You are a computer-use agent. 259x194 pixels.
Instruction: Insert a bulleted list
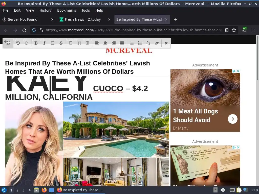point(132,43)
